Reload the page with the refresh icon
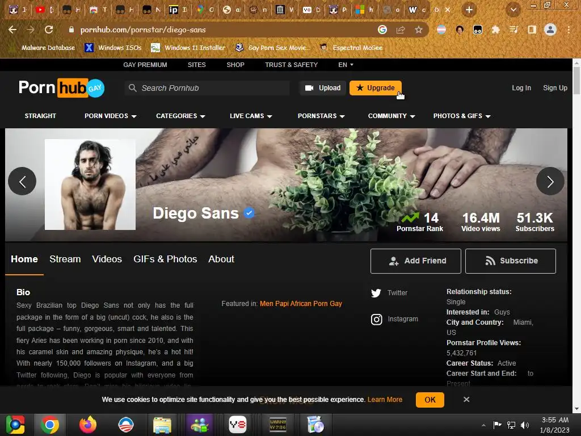 click(49, 30)
